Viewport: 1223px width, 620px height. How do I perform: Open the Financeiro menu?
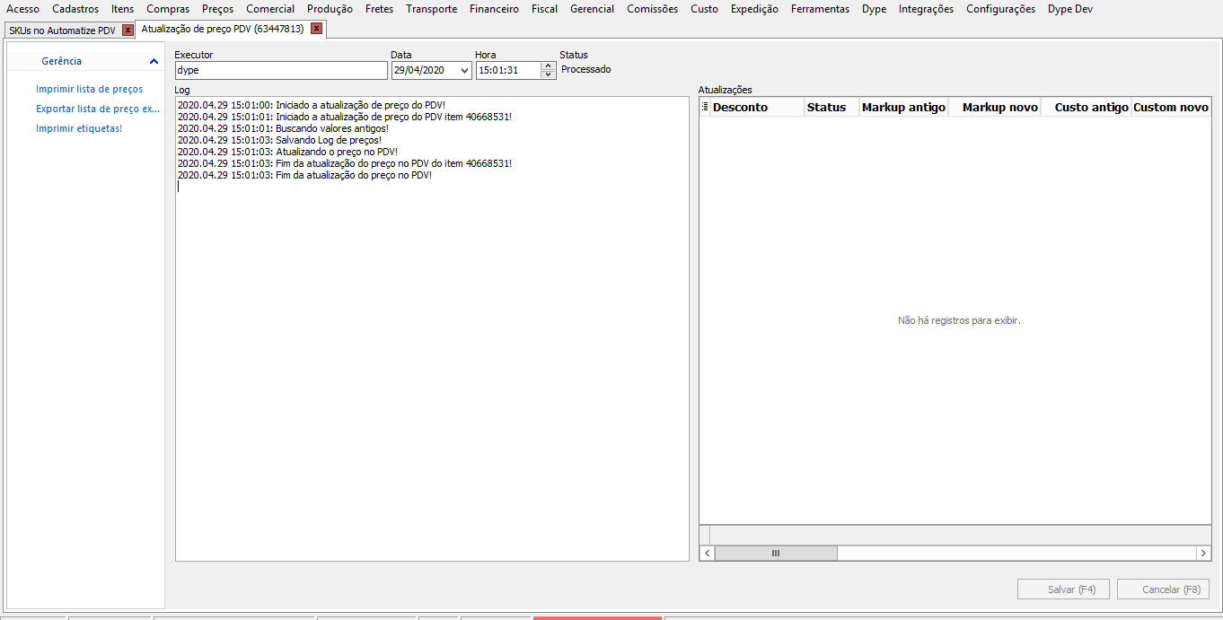point(494,9)
